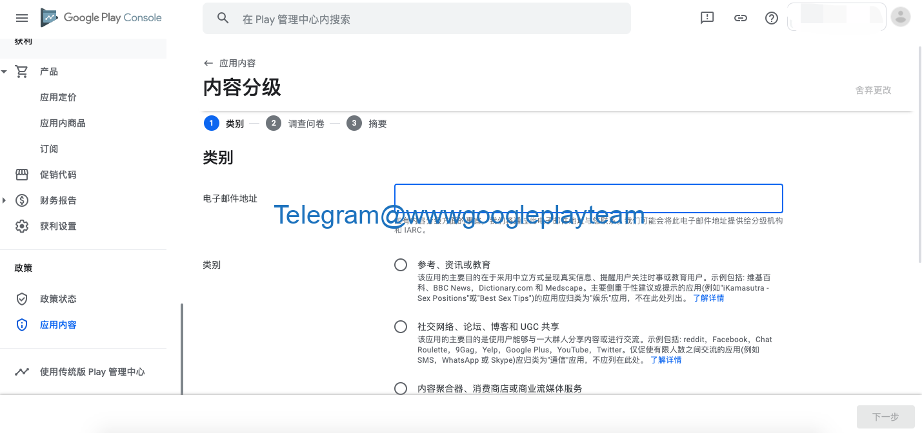Click the shopping cart 产品 icon
Screen dimensions: 922x433
22,72
